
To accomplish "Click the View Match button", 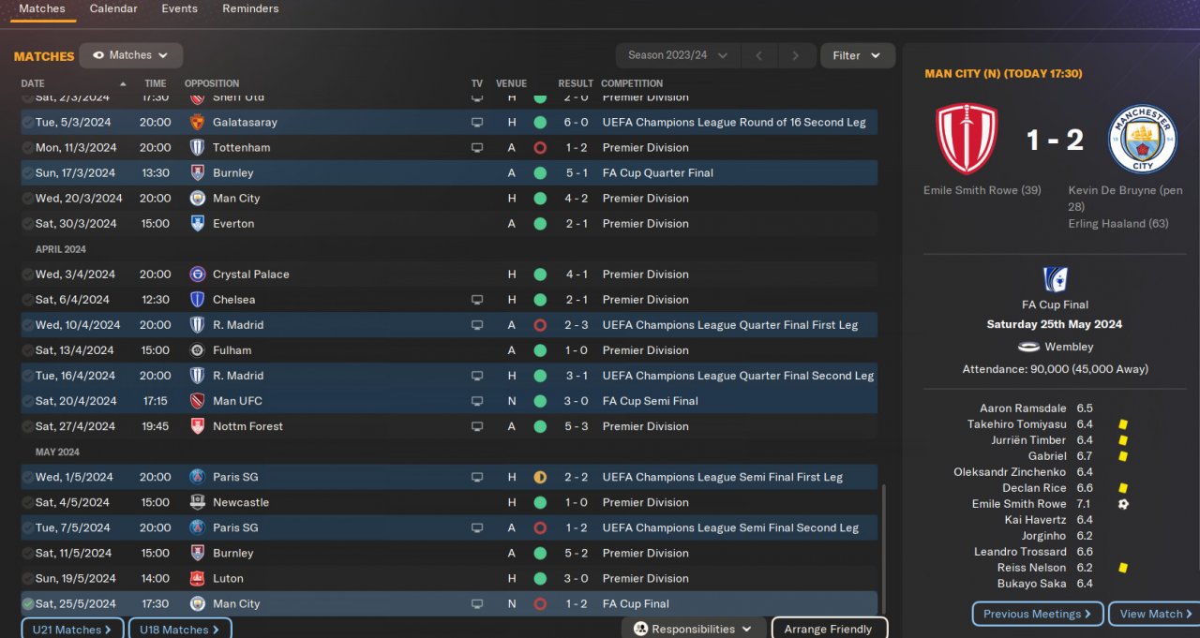I will point(1156,614).
